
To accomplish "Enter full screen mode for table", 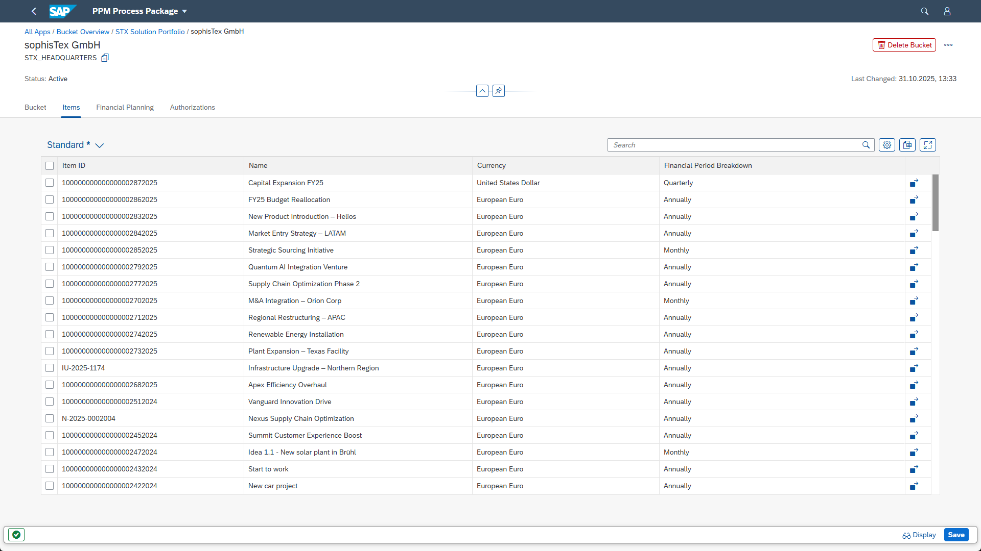I will click(x=928, y=145).
